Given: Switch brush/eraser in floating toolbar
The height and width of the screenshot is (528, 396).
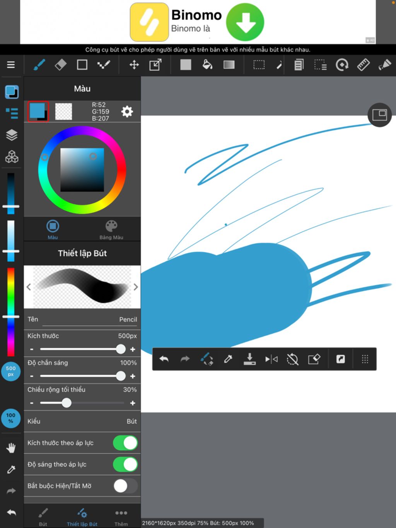Looking at the screenshot, I should point(207,359).
